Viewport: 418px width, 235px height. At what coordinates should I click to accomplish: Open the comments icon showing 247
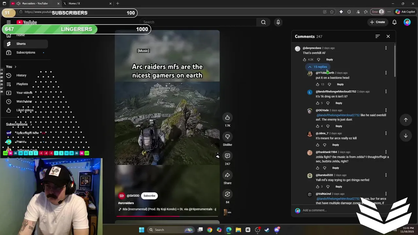point(227,156)
